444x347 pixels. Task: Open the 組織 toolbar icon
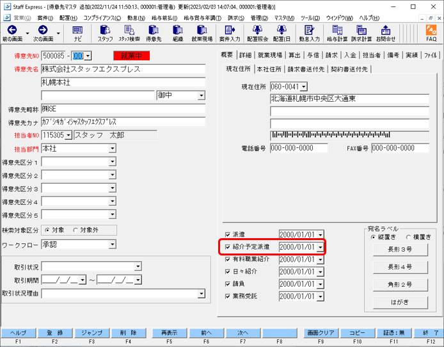(178, 33)
